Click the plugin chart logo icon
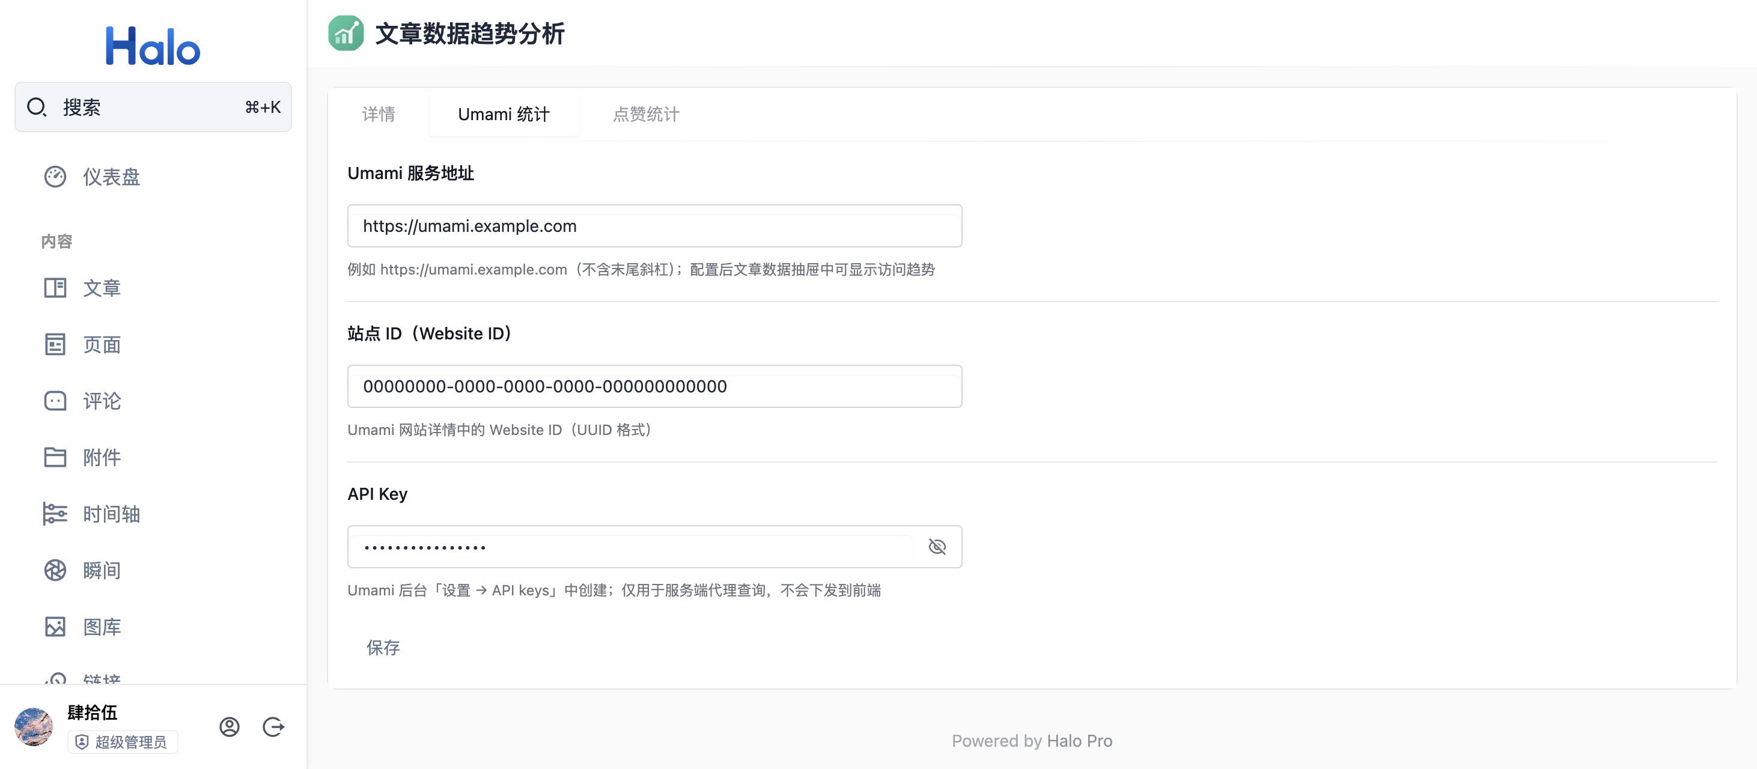The image size is (1757, 769). pos(346,32)
